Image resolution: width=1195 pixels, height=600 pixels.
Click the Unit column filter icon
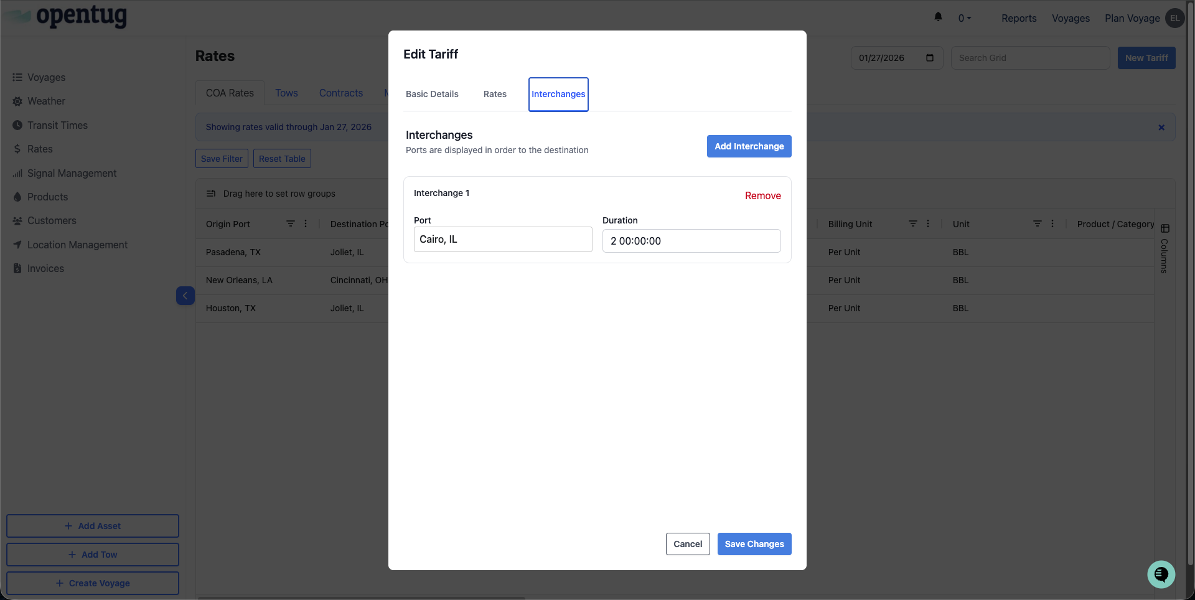[1037, 224]
